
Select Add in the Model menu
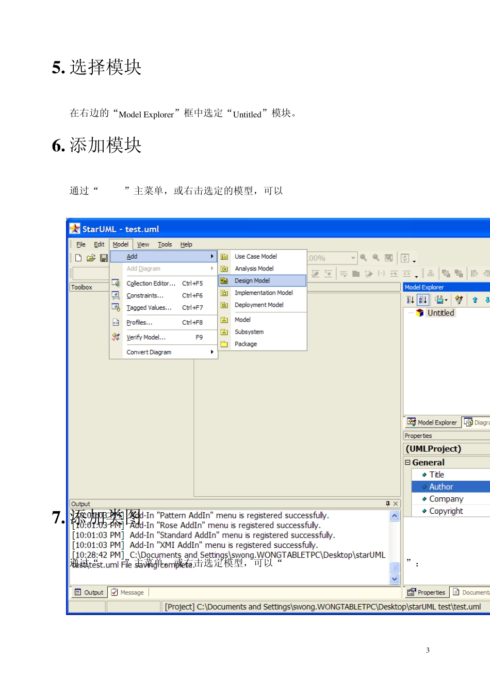pyautogui.click(x=164, y=257)
